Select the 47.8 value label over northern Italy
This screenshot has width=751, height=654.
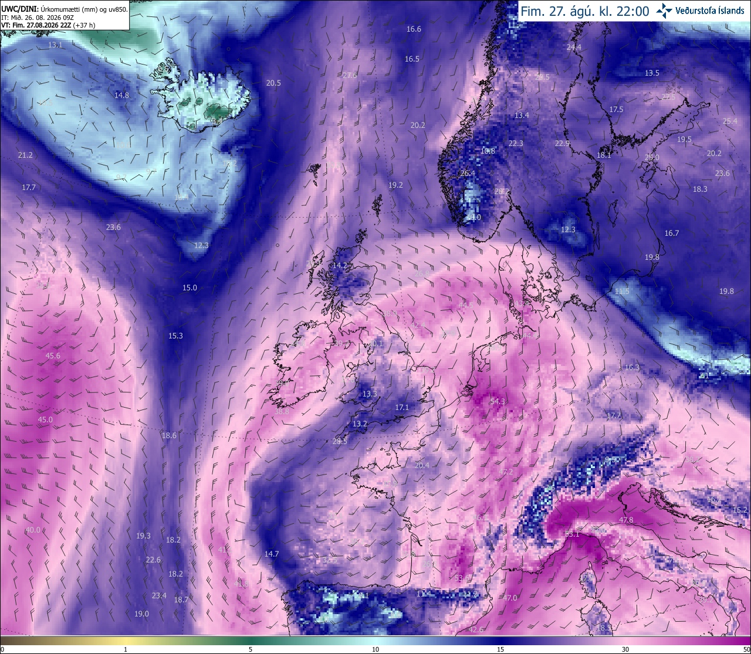(626, 520)
